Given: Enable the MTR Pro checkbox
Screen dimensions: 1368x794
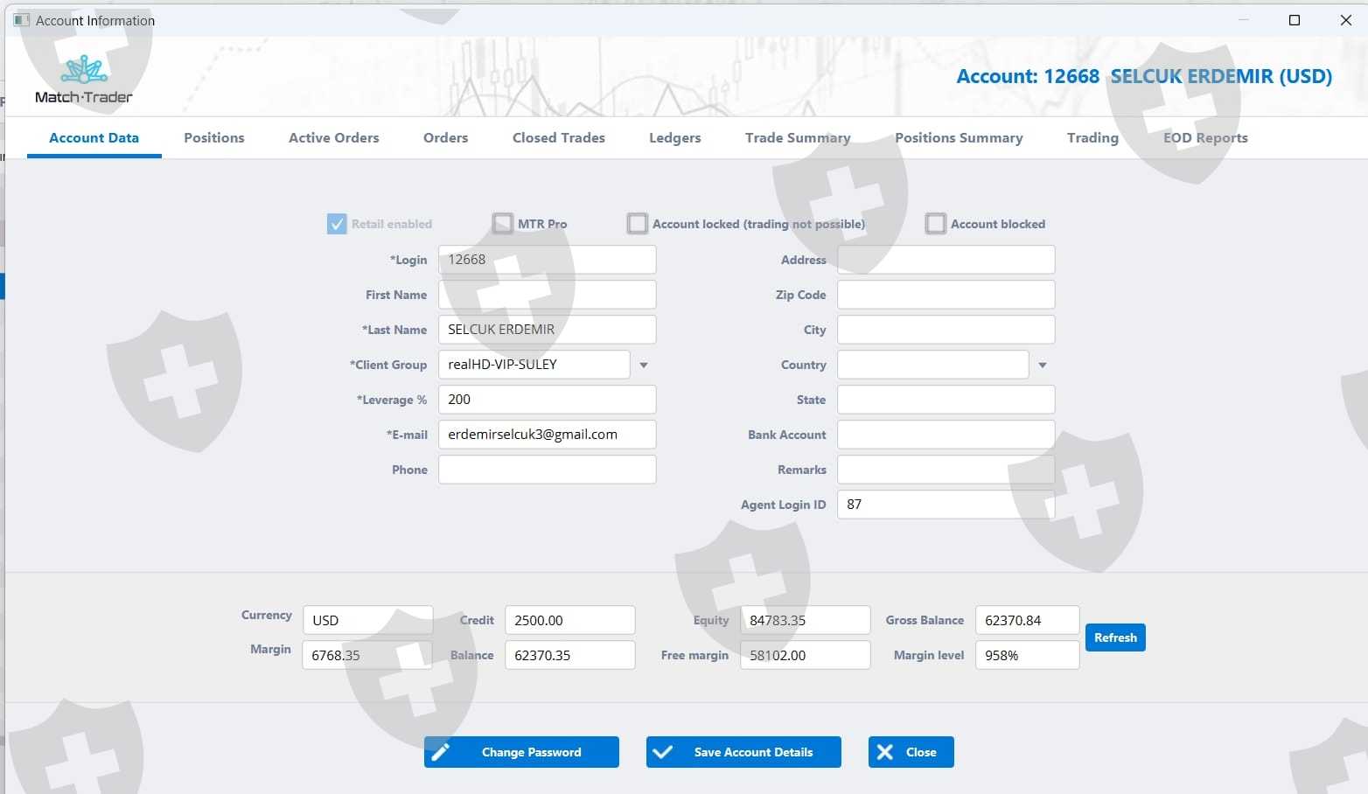Looking at the screenshot, I should coord(503,224).
